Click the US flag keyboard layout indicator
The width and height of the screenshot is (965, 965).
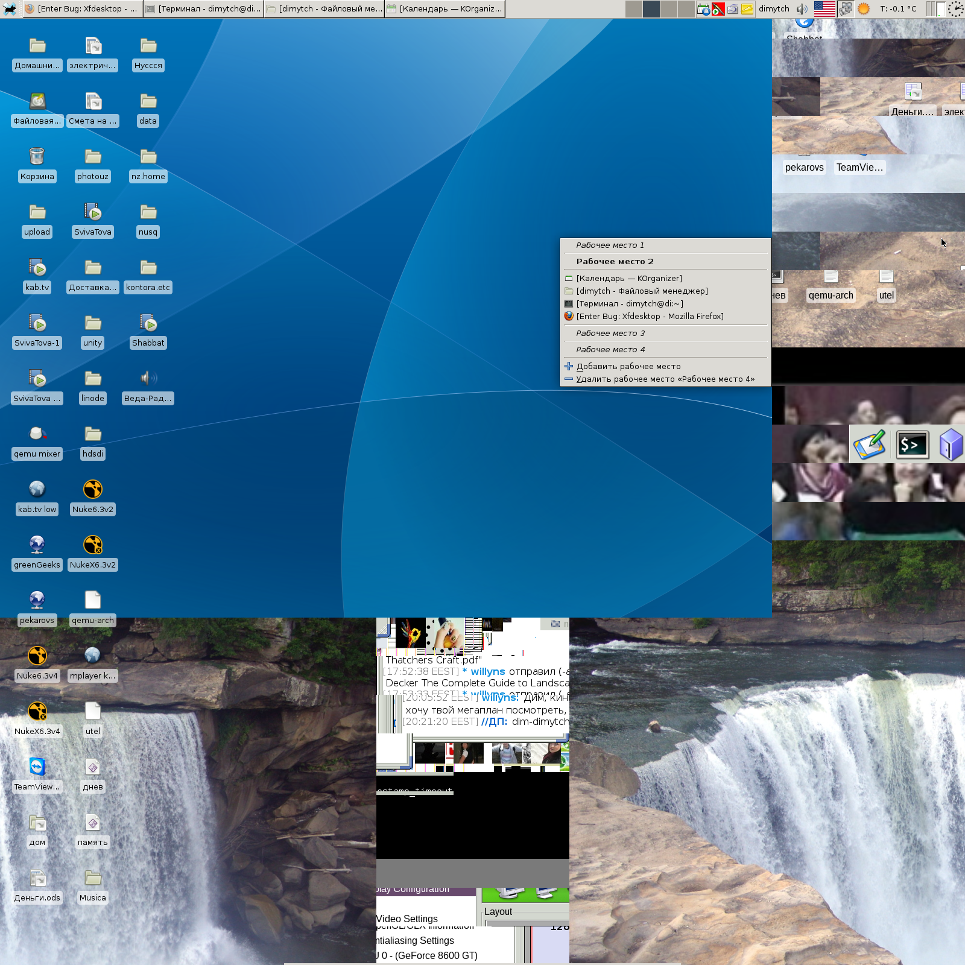tap(824, 9)
